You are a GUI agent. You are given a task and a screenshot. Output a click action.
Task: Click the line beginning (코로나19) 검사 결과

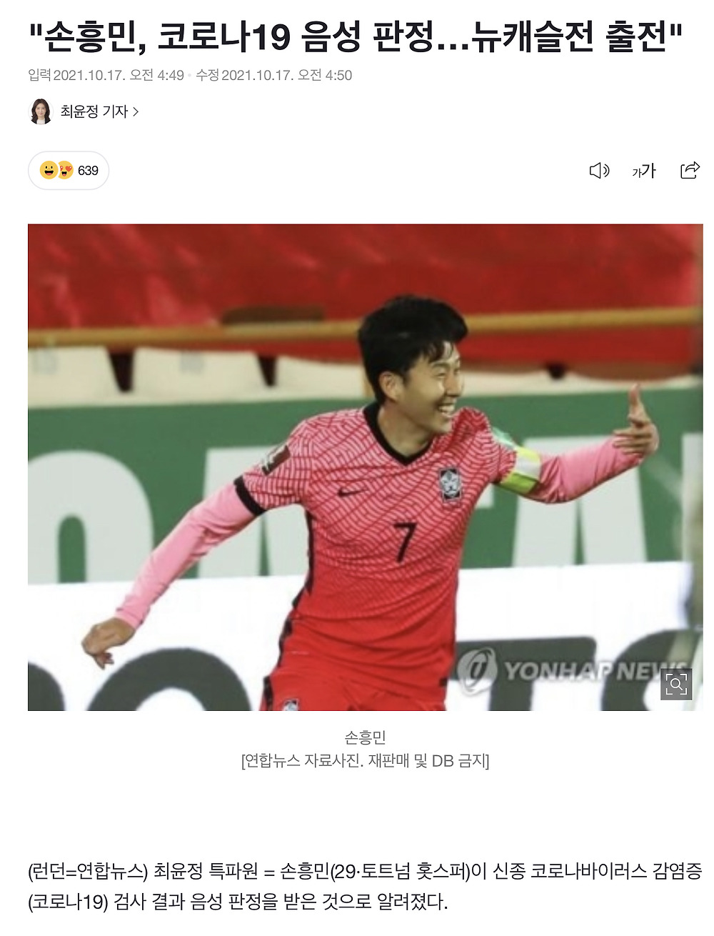tap(238, 902)
